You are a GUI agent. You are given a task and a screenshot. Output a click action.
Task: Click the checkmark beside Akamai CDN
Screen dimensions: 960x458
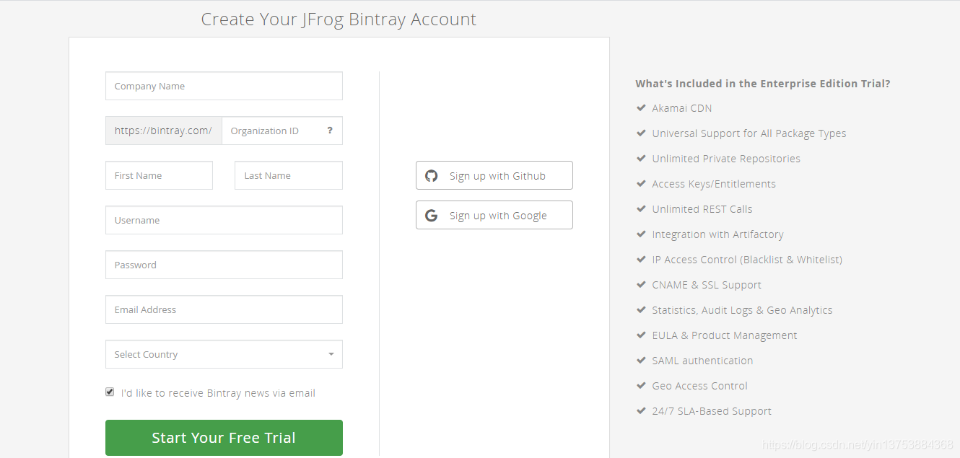coord(640,108)
